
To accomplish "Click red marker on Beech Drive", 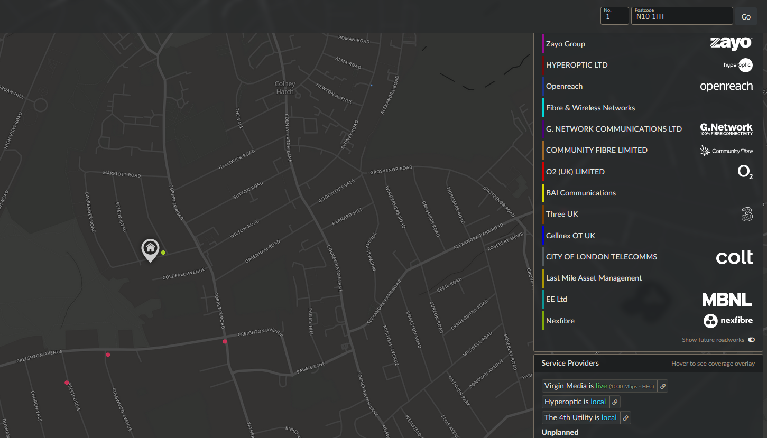I will (67, 383).
